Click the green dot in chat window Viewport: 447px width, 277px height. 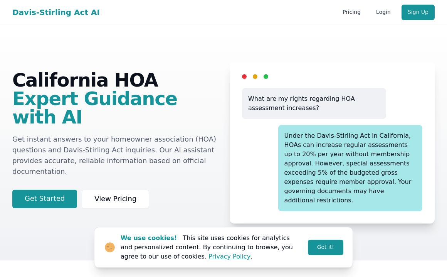click(x=266, y=77)
